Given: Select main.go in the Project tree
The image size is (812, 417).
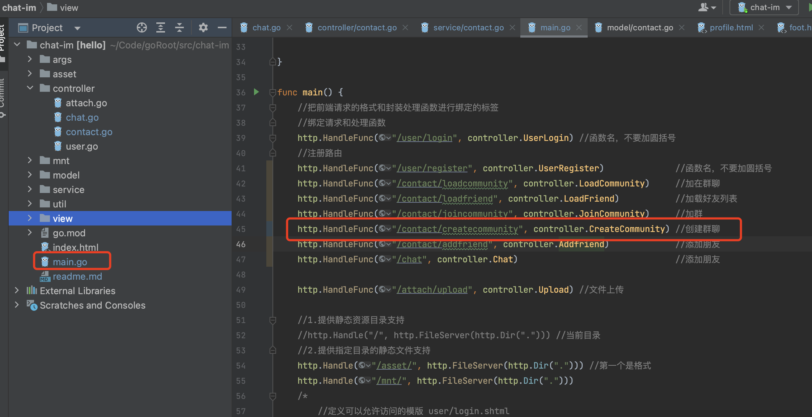Looking at the screenshot, I should (x=69, y=261).
